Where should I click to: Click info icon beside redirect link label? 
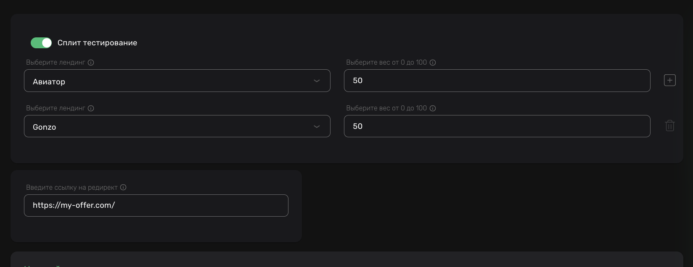click(123, 188)
